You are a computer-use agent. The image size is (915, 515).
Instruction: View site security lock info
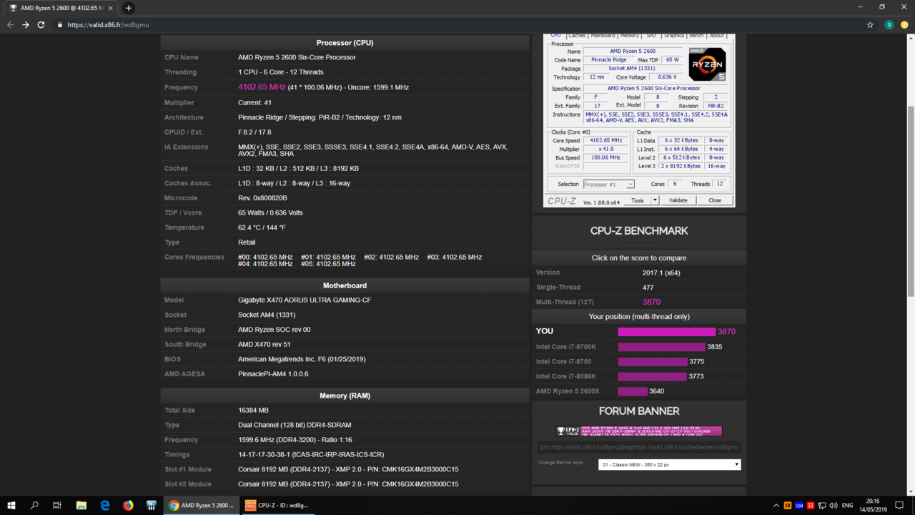point(60,24)
